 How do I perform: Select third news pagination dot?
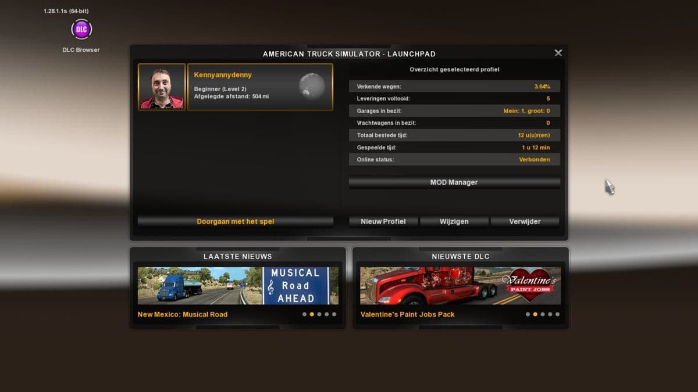[319, 314]
